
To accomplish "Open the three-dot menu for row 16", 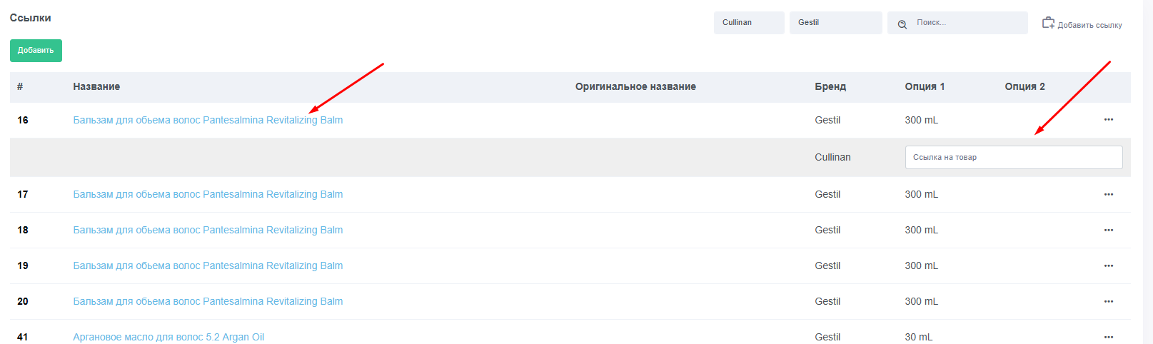I will click(1108, 120).
